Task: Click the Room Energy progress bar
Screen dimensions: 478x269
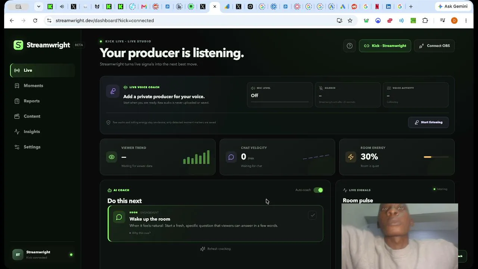Action: (x=436, y=157)
